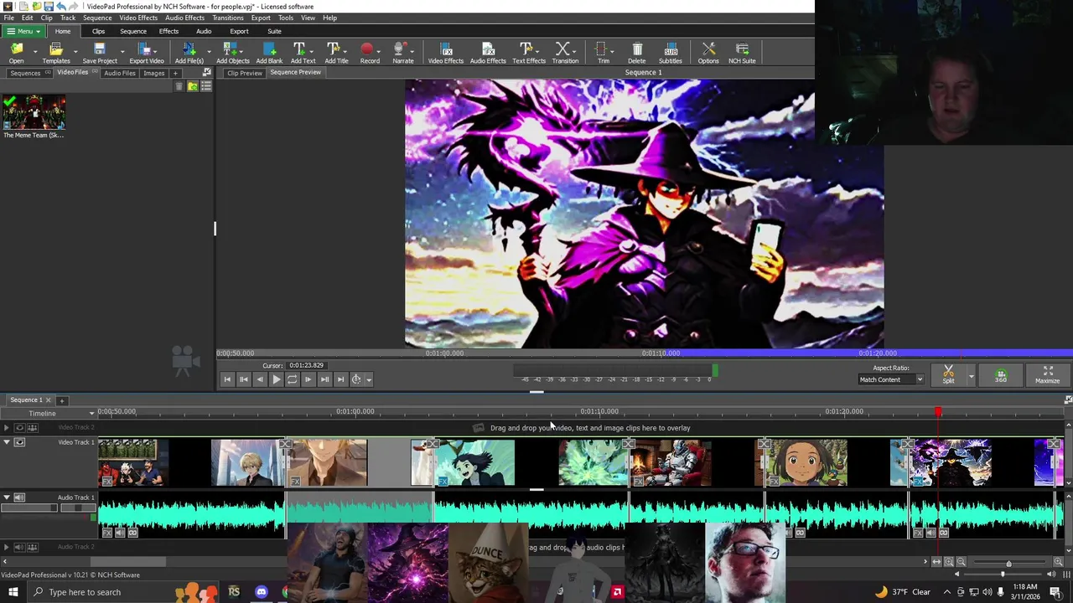The width and height of the screenshot is (1073, 603).
Task: Click the 360 preview button
Action: [1001, 375]
